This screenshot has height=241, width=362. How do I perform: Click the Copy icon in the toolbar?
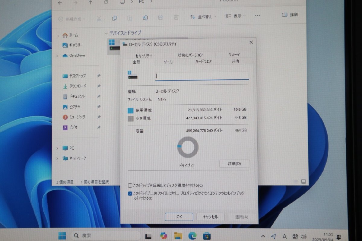click(x=114, y=18)
